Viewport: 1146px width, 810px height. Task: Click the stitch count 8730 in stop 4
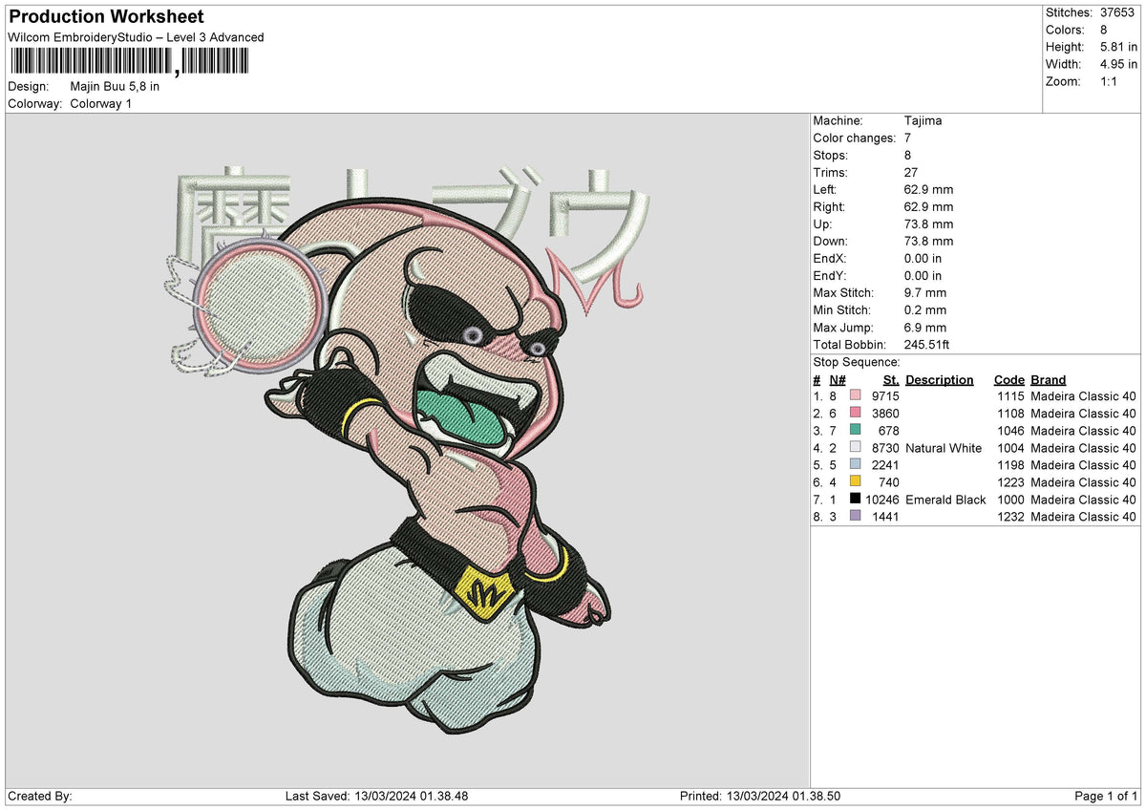885,448
